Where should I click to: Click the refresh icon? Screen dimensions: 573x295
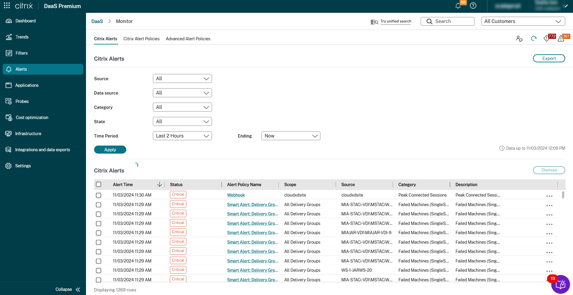tap(534, 38)
